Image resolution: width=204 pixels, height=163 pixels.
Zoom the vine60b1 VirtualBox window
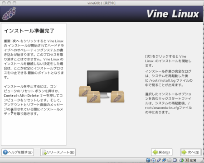(x=15, y=3)
